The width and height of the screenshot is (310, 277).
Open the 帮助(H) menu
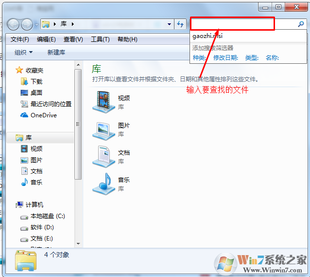point(127,39)
